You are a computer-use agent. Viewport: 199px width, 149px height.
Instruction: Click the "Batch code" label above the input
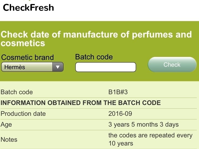pos(94,57)
